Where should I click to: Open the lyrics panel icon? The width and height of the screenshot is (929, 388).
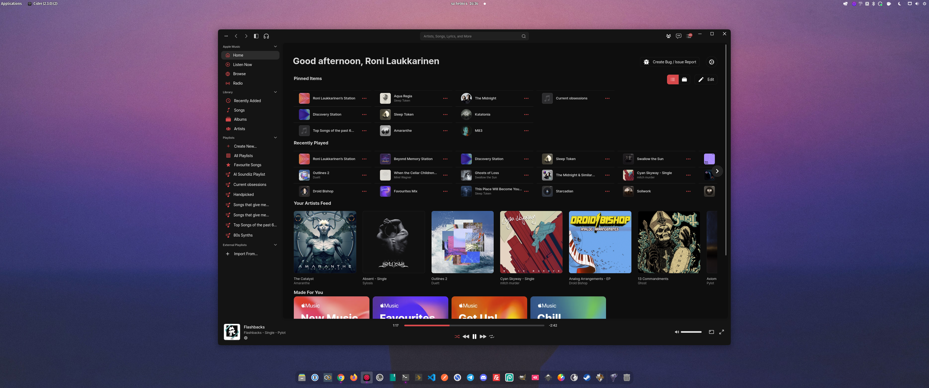pyautogui.click(x=678, y=36)
